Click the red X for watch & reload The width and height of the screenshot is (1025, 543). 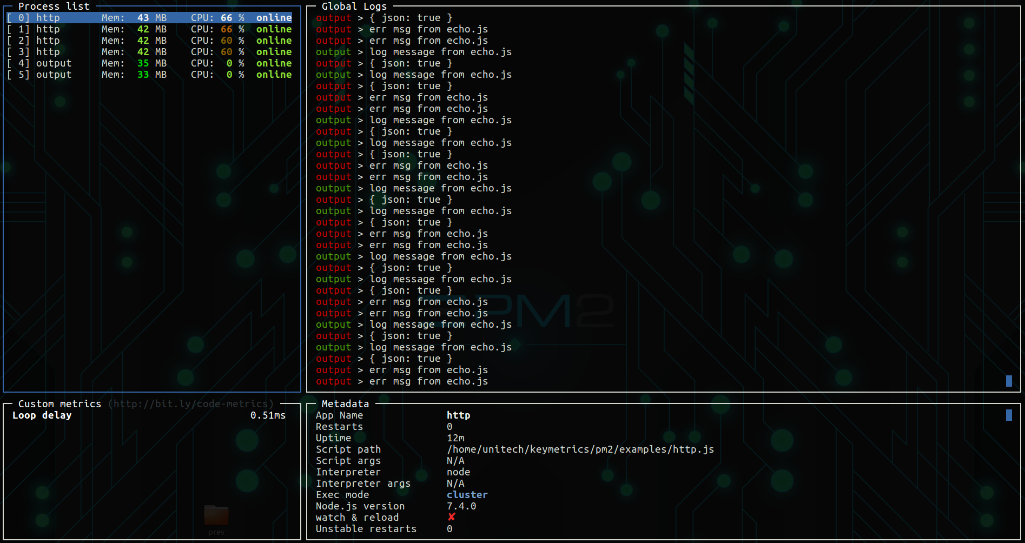[452, 517]
